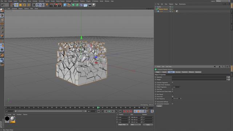Open the Layout dropdown at top right
This screenshot has height=131, width=233.
223,1
